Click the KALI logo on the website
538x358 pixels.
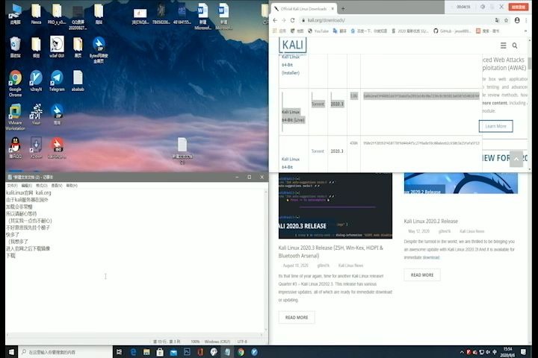(293, 45)
